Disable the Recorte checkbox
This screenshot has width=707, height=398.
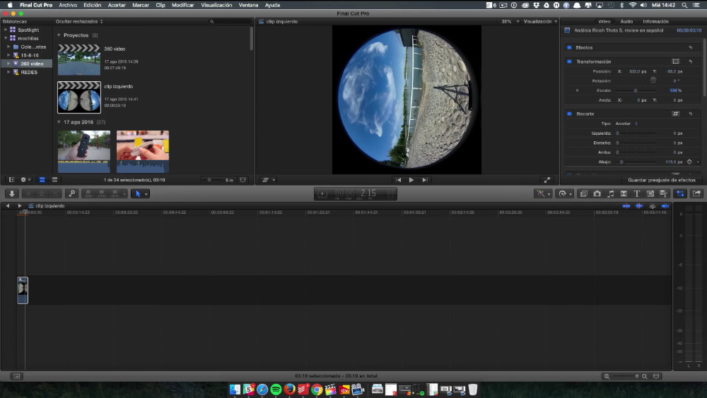click(x=569, y=114)
